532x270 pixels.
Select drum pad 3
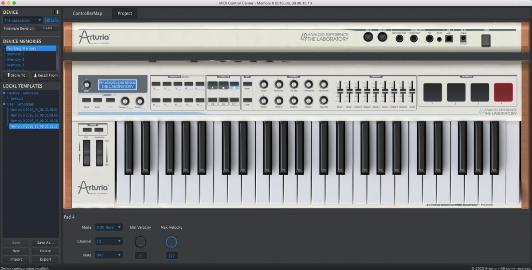point(480,92)
